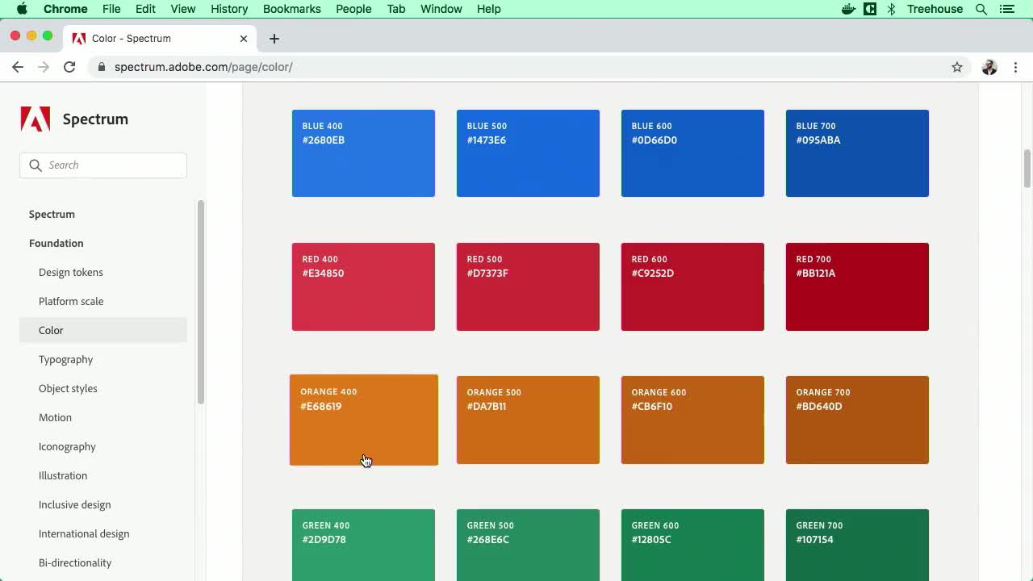Open the Notification Center list icon
This screenshot has width=1033, height=581.
tap(1006, 9)
